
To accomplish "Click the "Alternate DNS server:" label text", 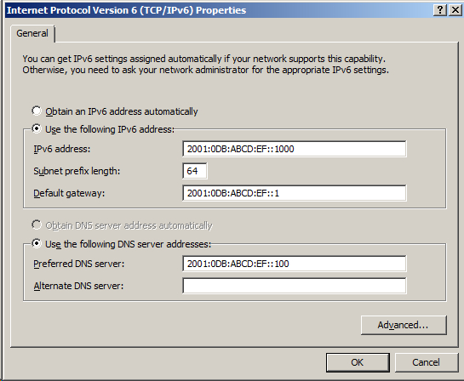I will pos(78,286).
